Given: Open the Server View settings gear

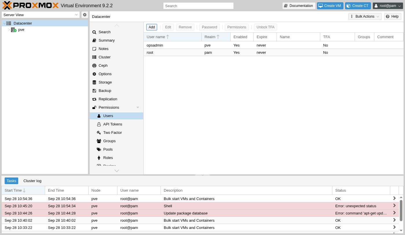Looking at the screenshot, I should point(84,15).
